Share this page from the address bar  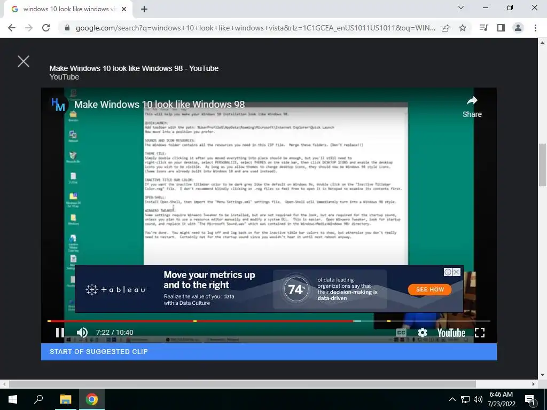pos(446,28)
